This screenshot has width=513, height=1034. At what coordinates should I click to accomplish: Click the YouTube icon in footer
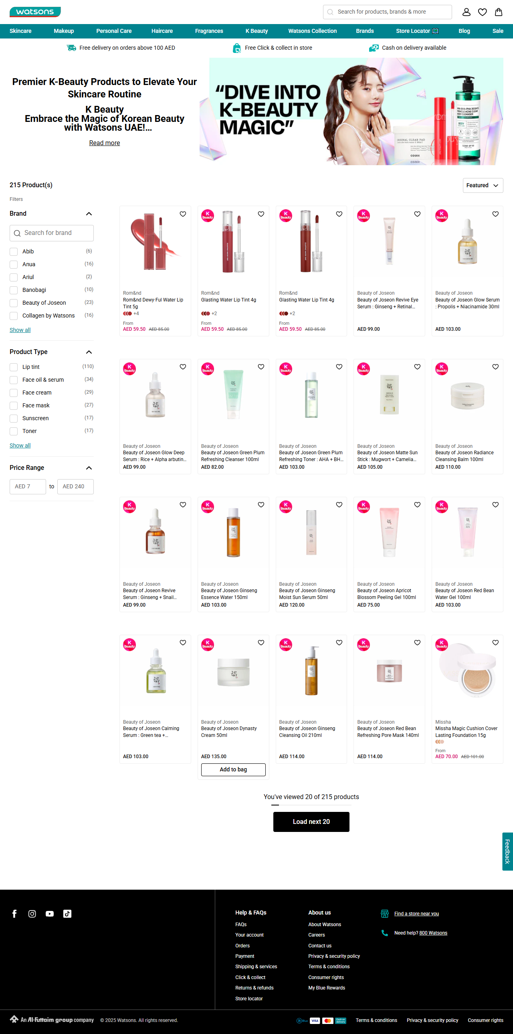(50, 914)
